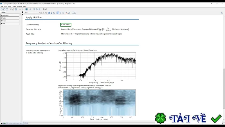The height and width of the screenshot is (127, 225).
Task: Click the Cut scissors icon
Action: coord(11,9)
